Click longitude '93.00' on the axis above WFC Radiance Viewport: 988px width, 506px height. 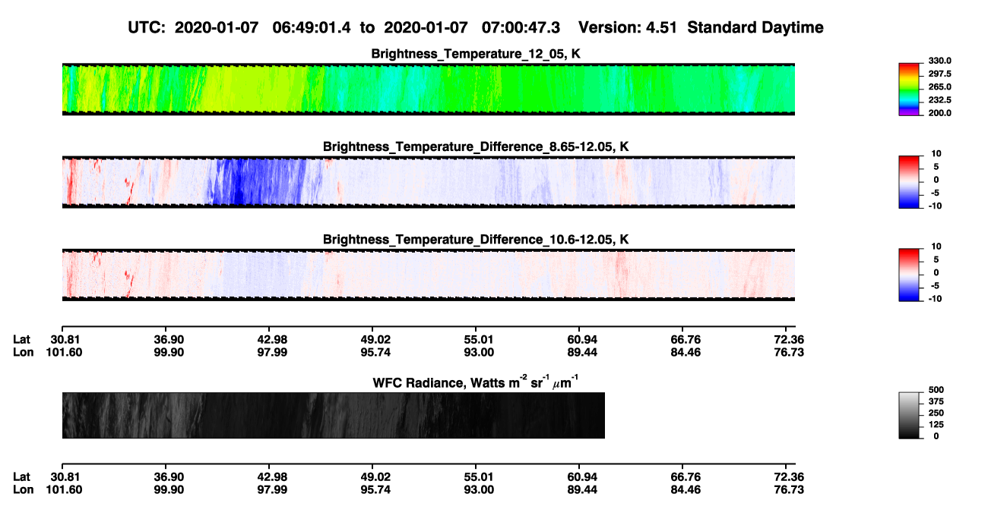click(x=480, y=352)
